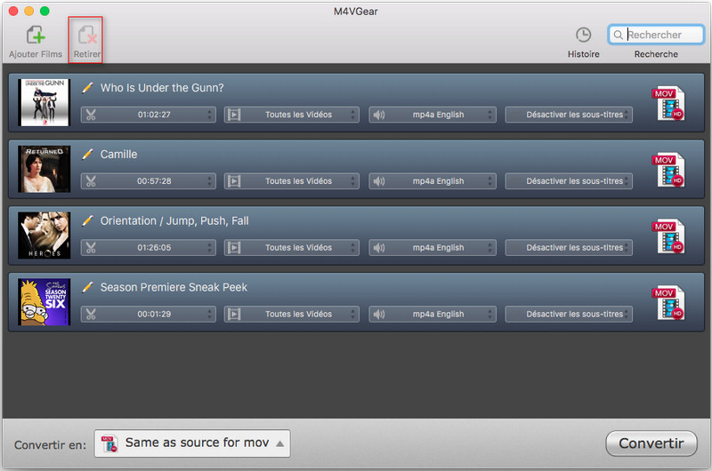Click the Convertir button
Viewport: 712px width, 471px height.
coord(651,443)
